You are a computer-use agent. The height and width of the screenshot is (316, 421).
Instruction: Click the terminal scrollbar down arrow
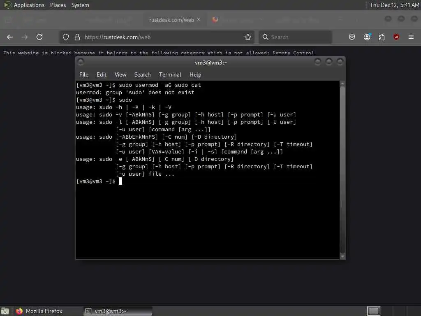coord(342,256)
